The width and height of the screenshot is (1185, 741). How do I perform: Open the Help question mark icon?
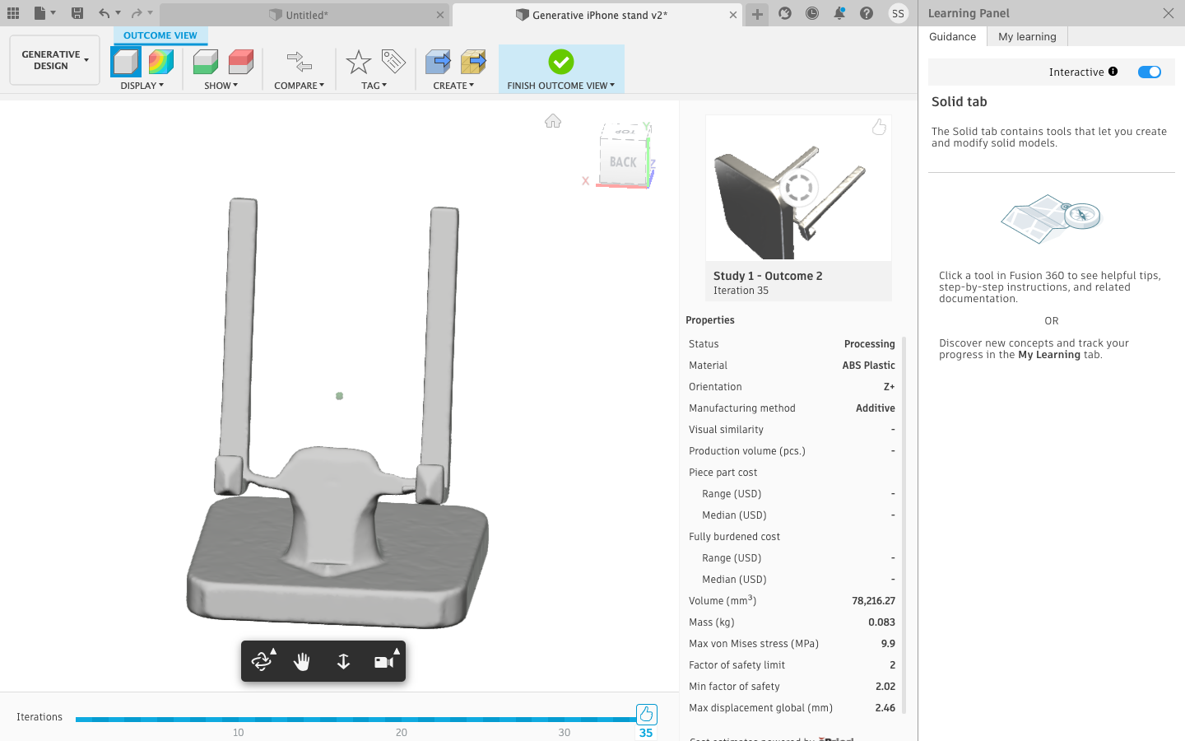tap(867, 13)
